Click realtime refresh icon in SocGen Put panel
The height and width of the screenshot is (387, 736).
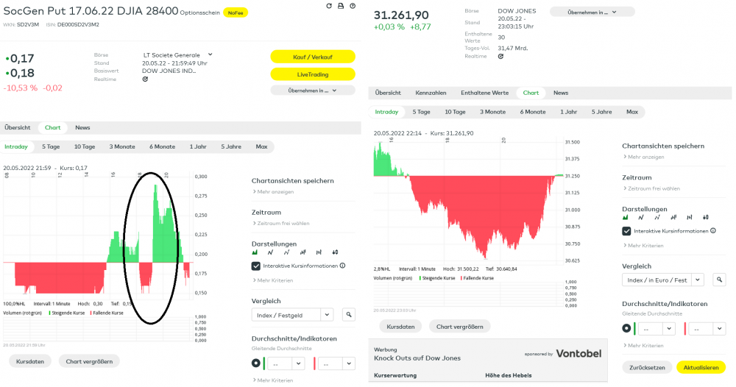[145, 79]
